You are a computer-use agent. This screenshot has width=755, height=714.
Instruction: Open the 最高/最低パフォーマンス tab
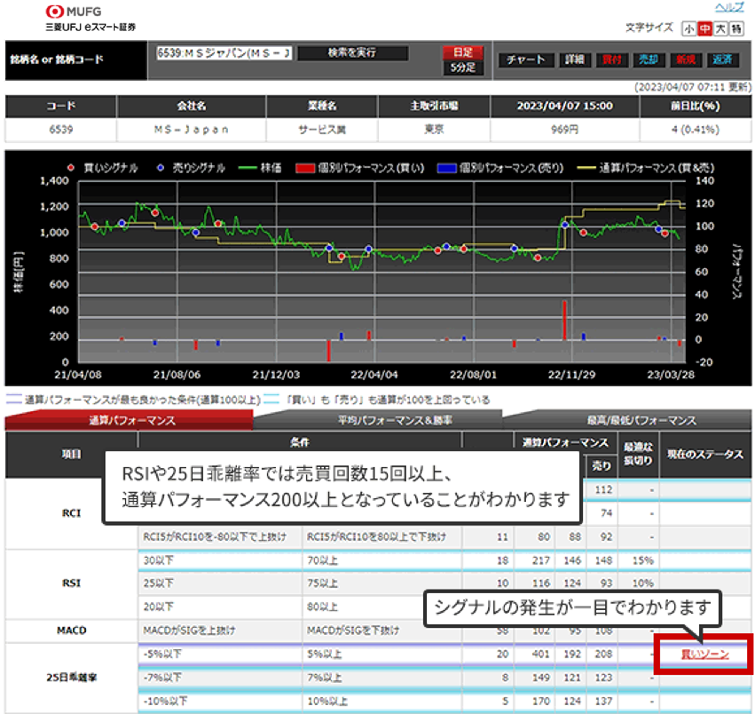pyautogui.click(x=641, y=420)
